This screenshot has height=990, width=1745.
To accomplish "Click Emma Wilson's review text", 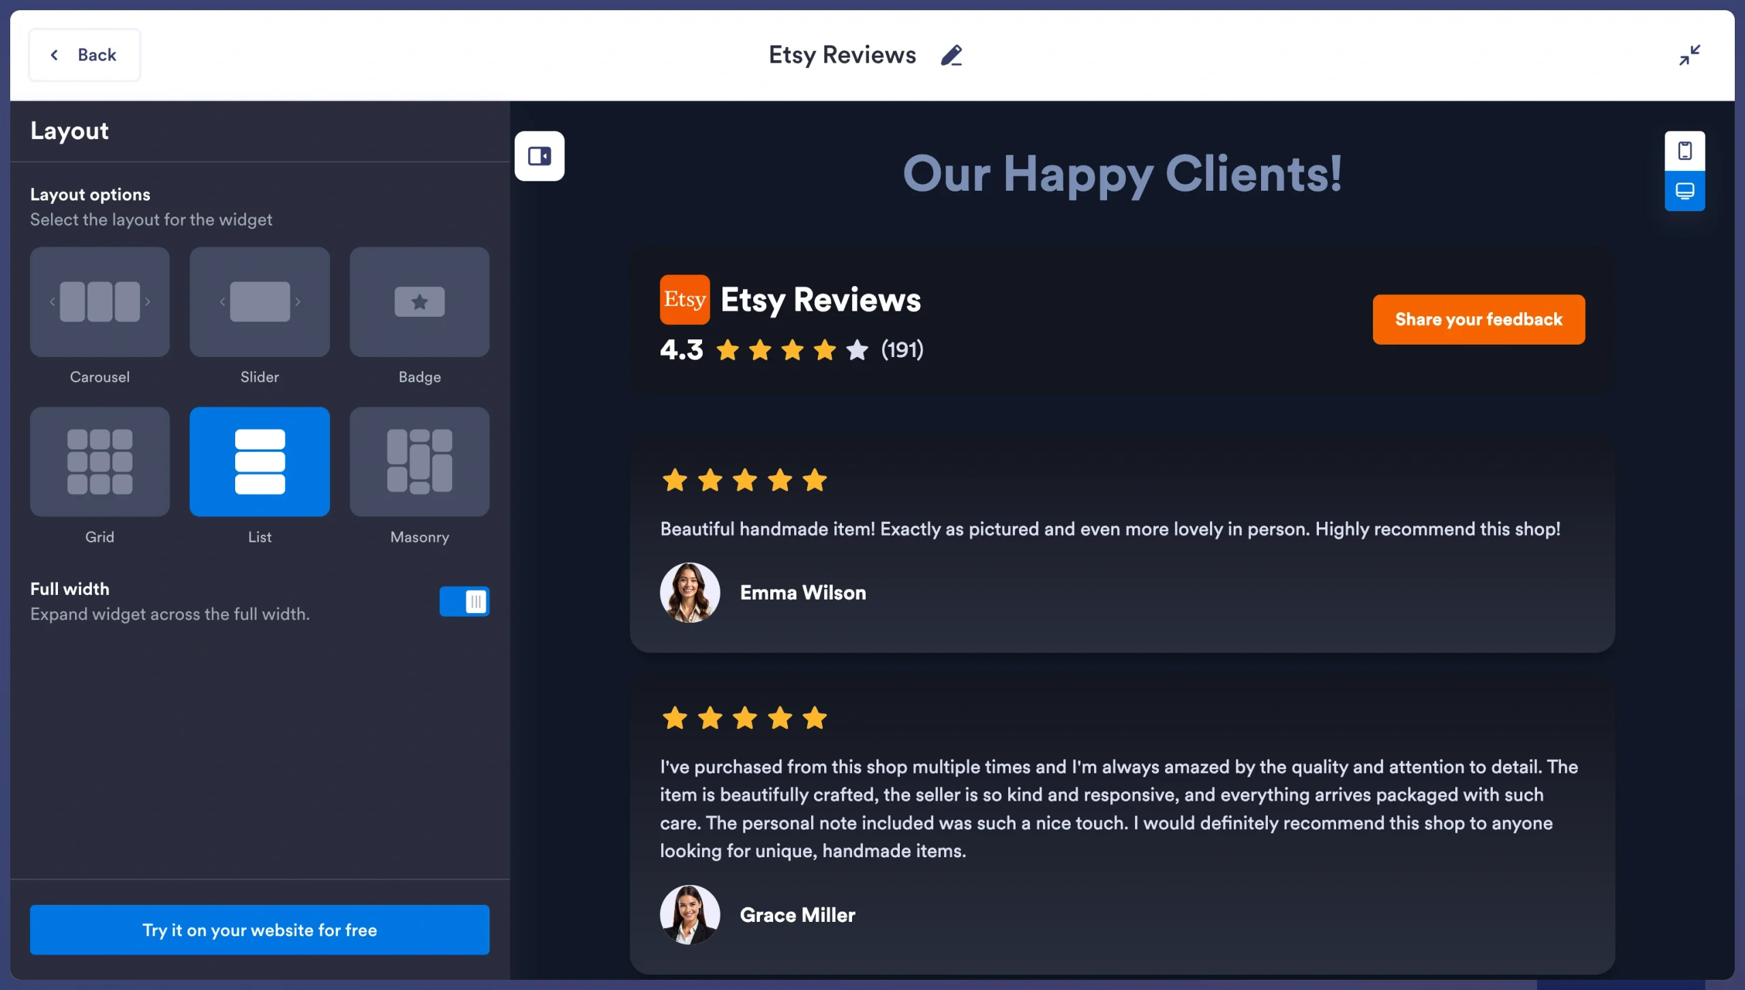I will point(1110,529).
